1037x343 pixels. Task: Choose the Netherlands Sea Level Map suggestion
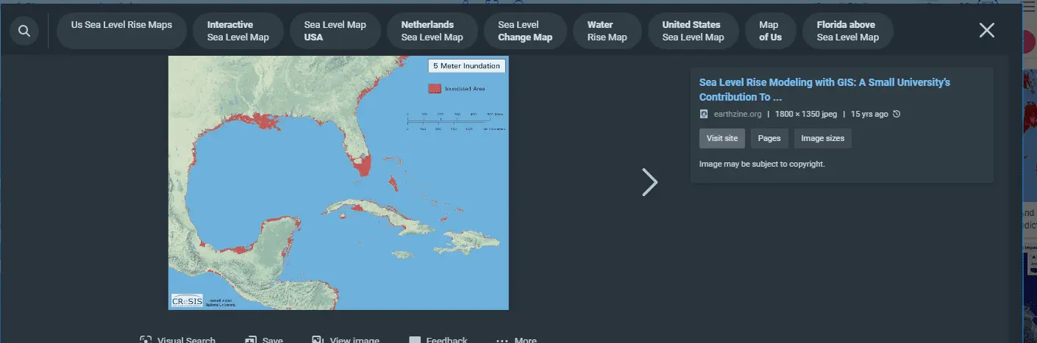click(x=432, y=31)
